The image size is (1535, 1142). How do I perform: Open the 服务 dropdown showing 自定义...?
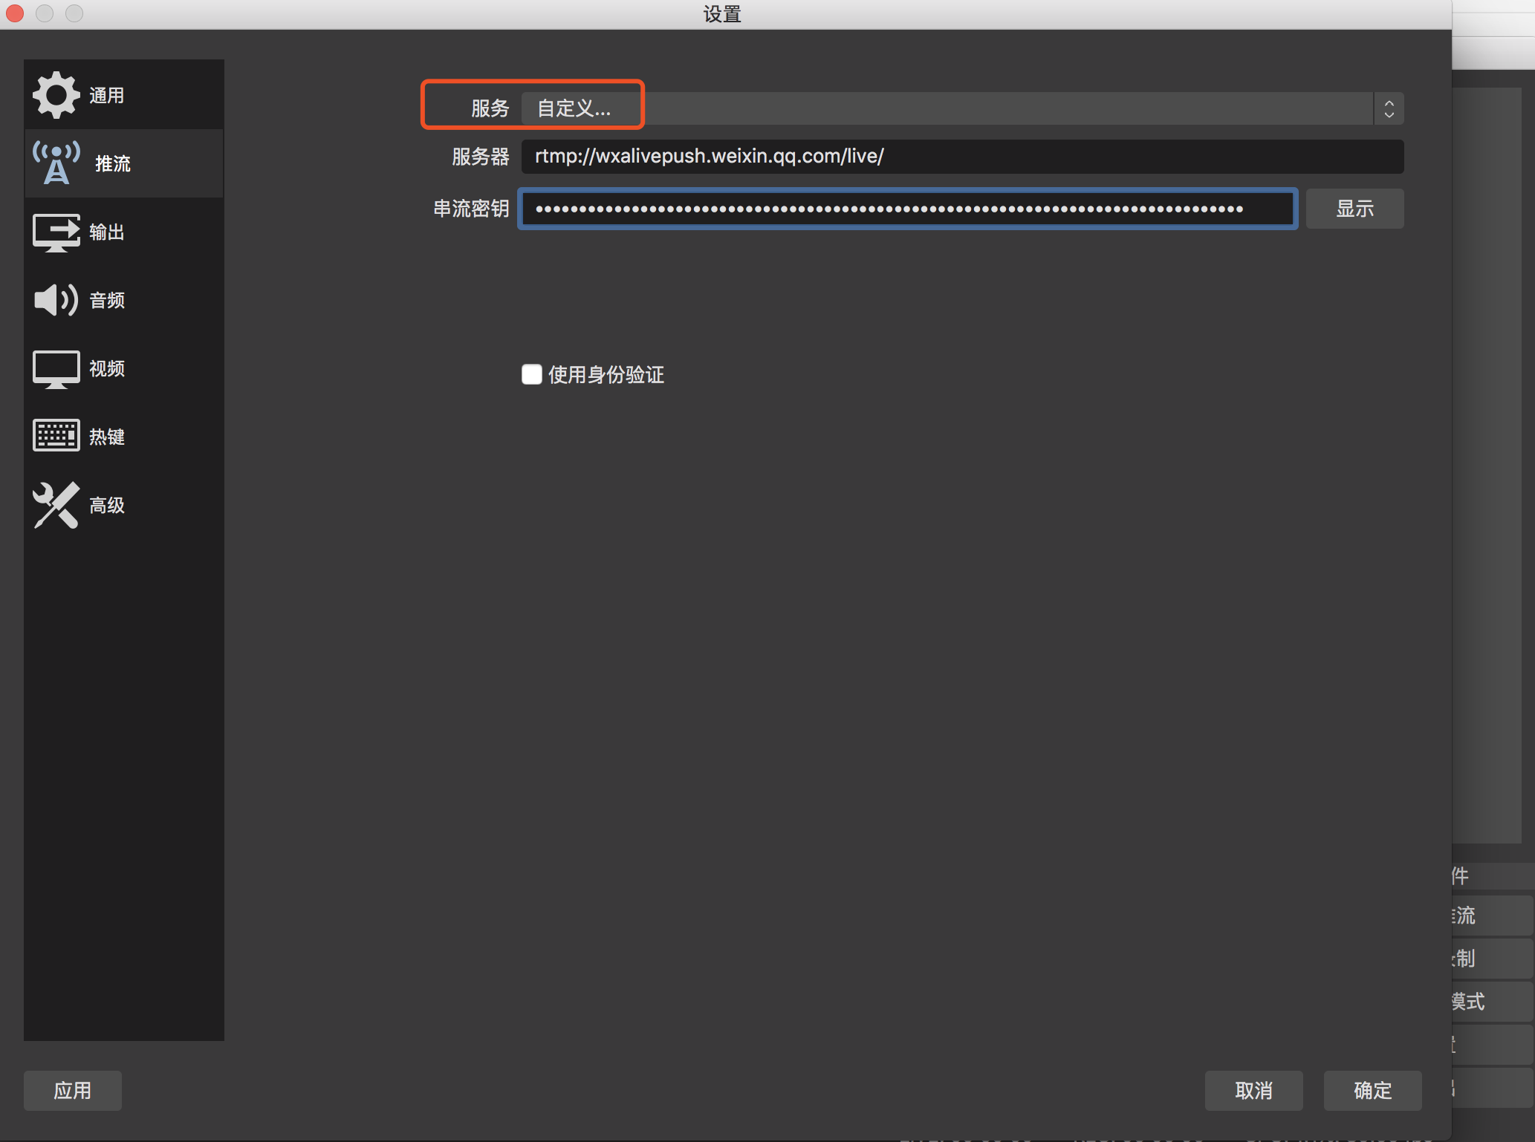(962, 108)
